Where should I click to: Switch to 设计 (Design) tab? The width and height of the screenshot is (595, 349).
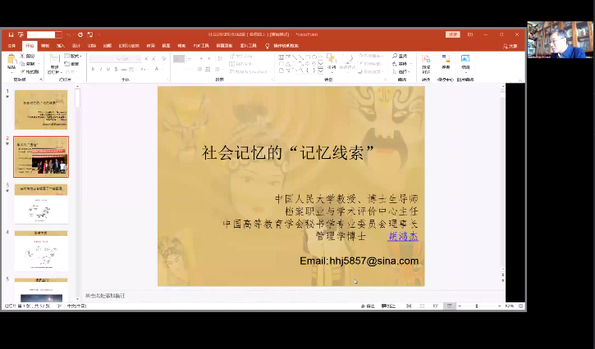76,46
